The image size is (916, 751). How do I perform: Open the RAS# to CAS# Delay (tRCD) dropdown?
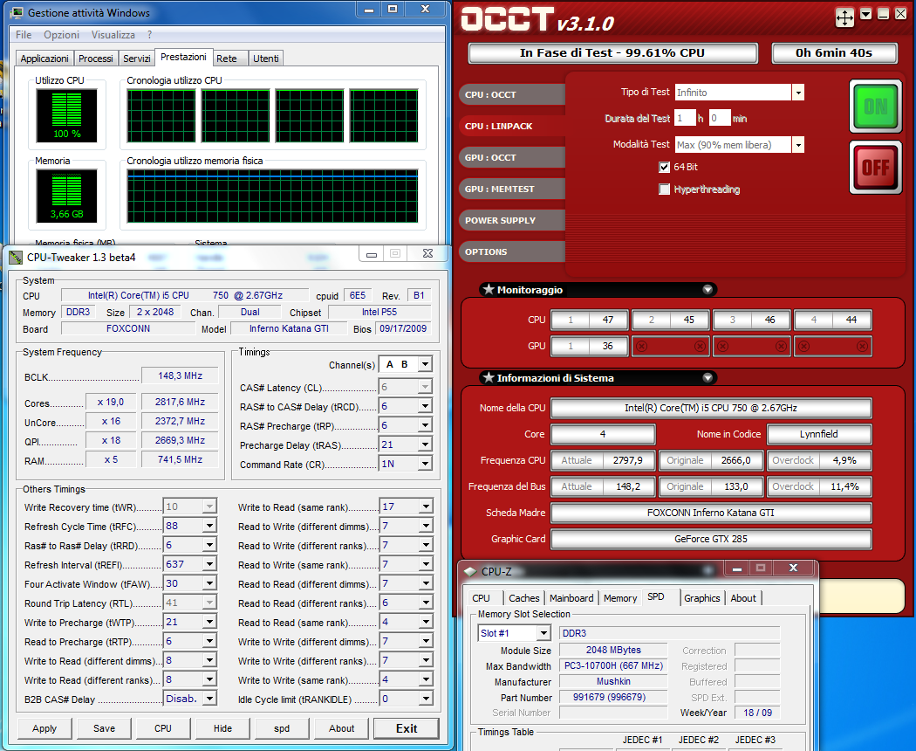click(426, 406)
